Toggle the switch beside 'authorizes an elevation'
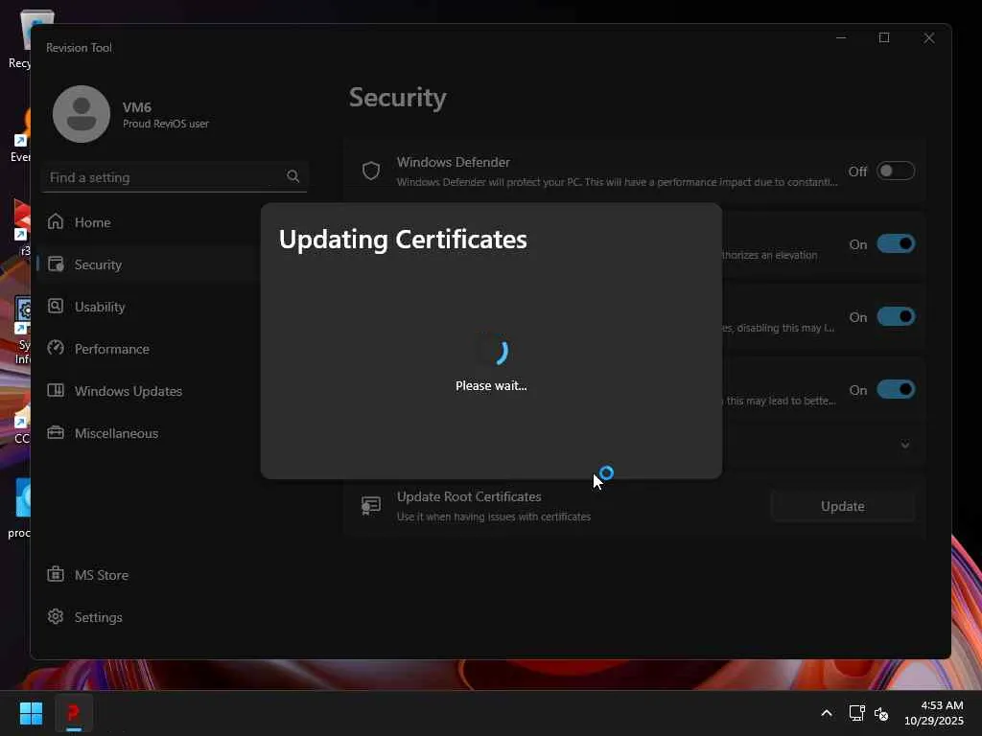982x736 pixels. point(896,243)
